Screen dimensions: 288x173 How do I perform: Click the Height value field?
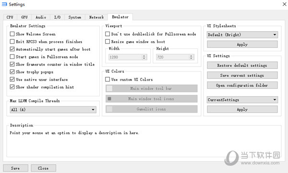[172, 57]
